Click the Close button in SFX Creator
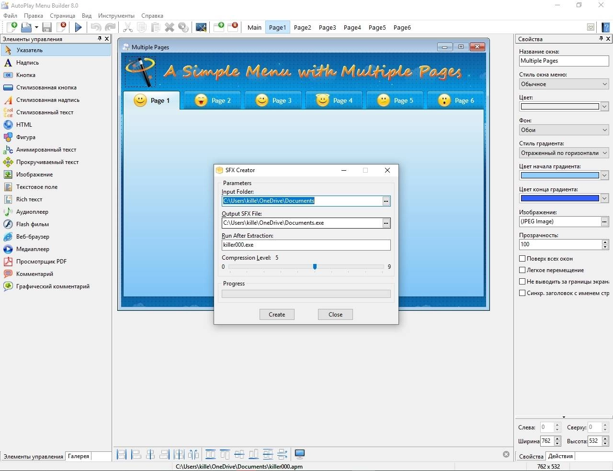Viewport: 613px width, 471px height. point(335,314)
